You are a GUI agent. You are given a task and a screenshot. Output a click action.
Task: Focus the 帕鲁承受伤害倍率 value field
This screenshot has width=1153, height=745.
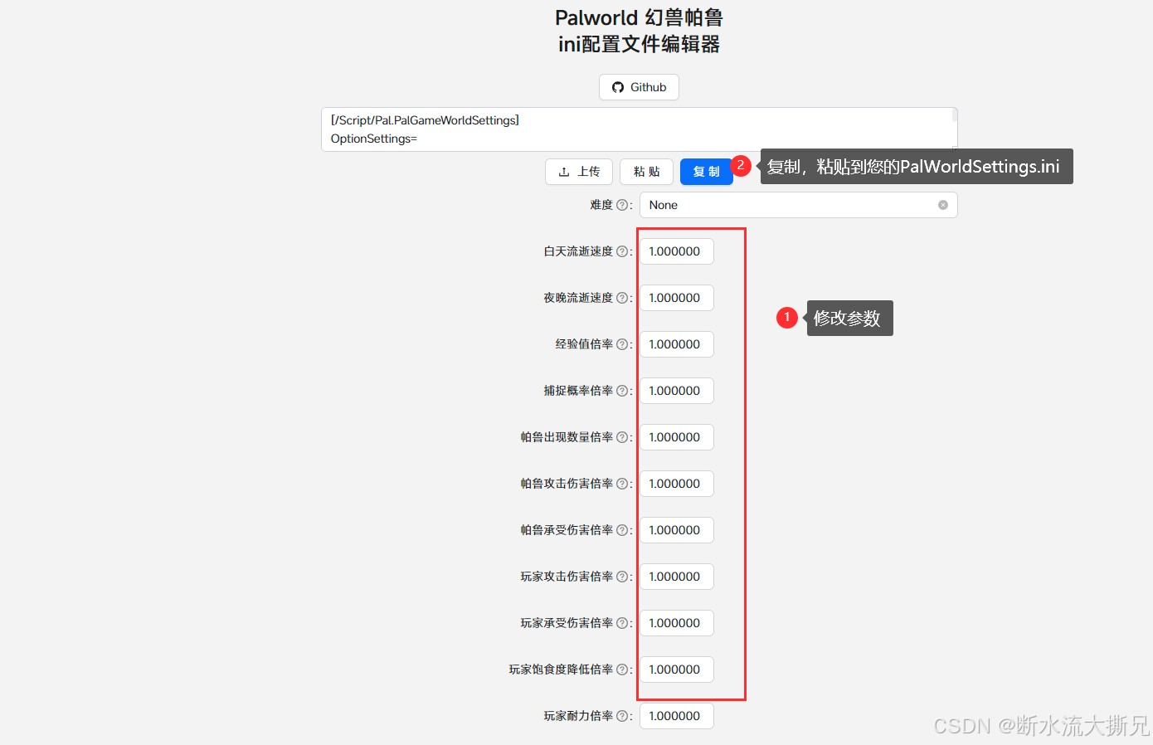677,530
